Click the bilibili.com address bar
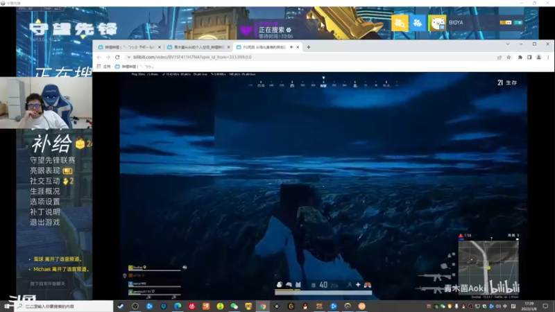The height and width of the screenshot is (312, 555). [x=311, y=57]
